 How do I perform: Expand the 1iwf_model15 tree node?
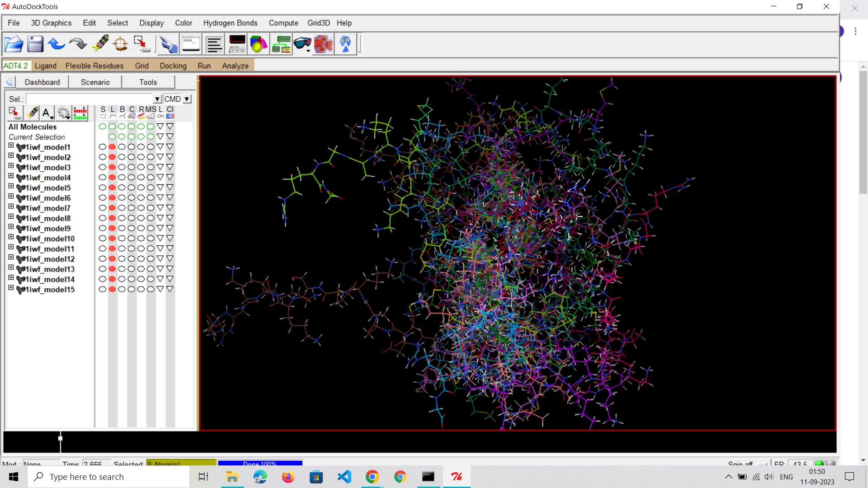coord(11,287)
